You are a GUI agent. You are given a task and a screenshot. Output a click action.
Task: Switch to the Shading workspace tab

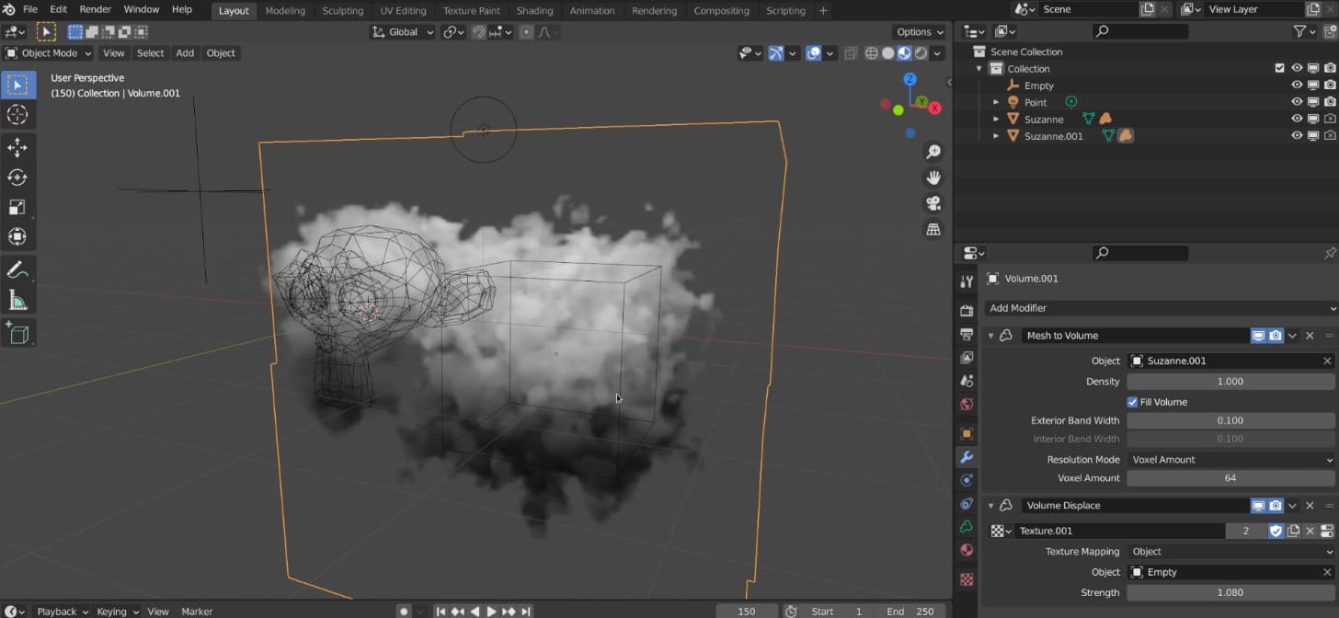pyautogui.click(x=534, y=11)
